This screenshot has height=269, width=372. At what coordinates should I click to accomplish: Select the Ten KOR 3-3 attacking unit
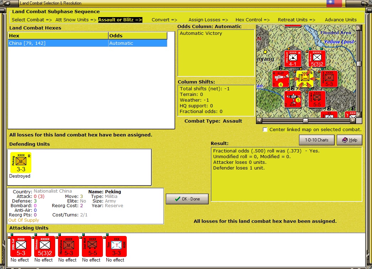pos(116,246)
